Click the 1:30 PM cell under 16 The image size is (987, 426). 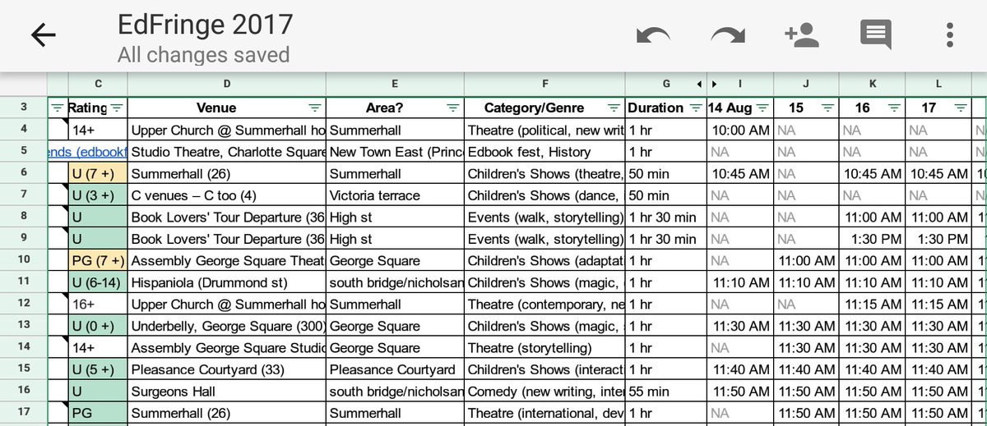click(872, 239)
